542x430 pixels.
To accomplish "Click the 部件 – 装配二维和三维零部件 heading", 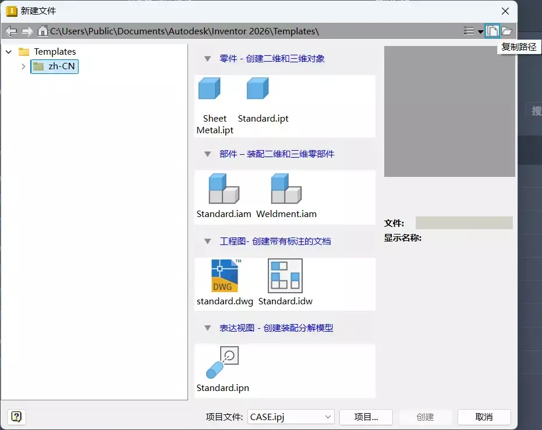I will point(277,154).
